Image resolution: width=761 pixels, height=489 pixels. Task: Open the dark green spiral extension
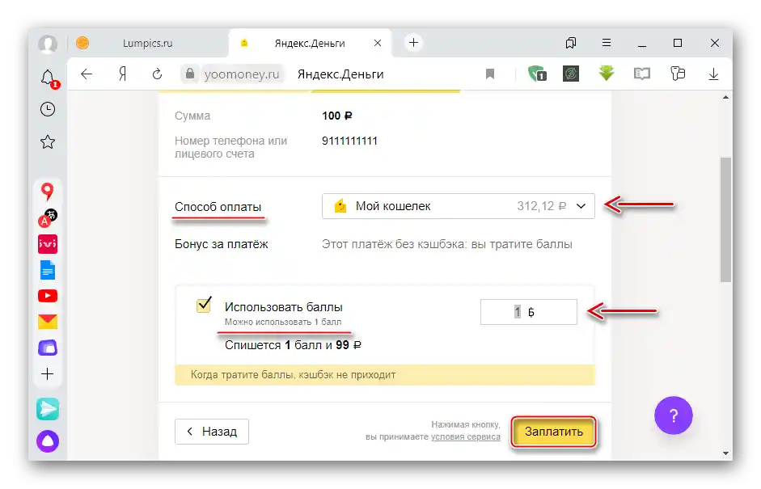571,74
